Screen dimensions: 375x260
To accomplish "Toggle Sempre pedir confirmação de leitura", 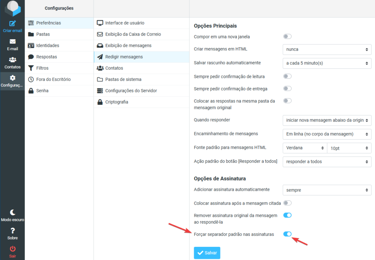I will click(x=287, y=76).
